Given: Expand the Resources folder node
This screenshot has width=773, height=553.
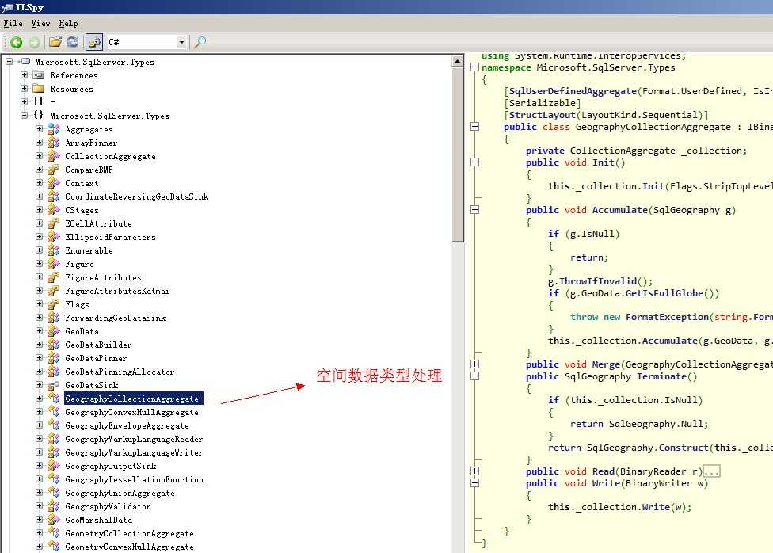Looking at the screenshot, I should click(24, 88).
